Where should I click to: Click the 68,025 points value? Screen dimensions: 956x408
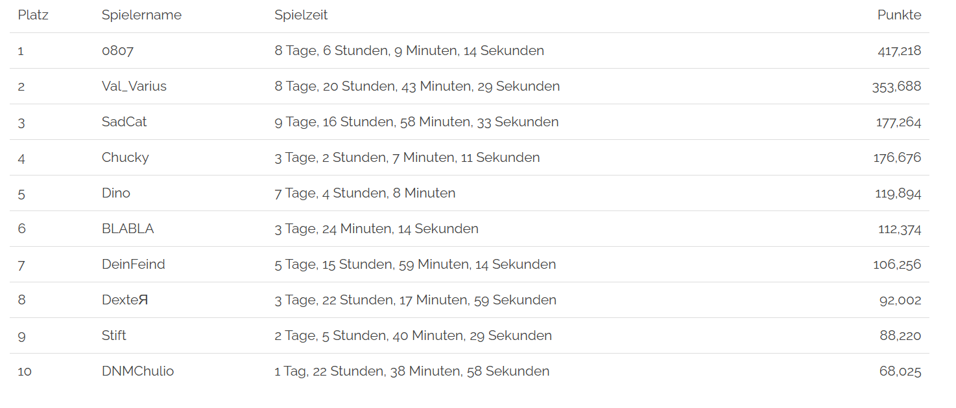(900, 371)
